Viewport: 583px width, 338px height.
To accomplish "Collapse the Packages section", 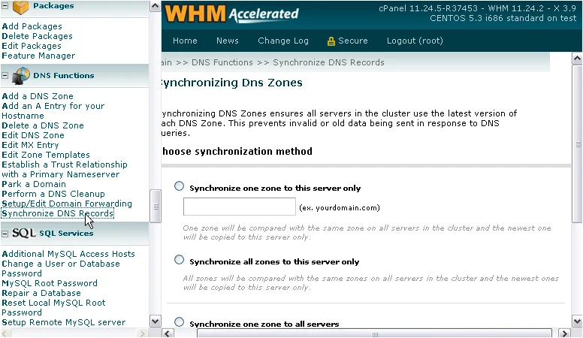I will coord(5,6).
